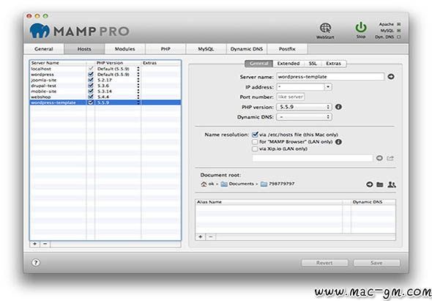
Task: Switch to the Postfix tab
Action: click(287, 49)
